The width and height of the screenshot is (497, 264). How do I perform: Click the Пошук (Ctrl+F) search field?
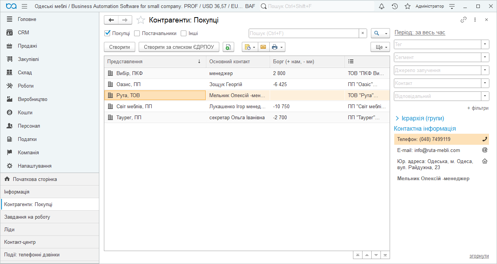point(304,33)
